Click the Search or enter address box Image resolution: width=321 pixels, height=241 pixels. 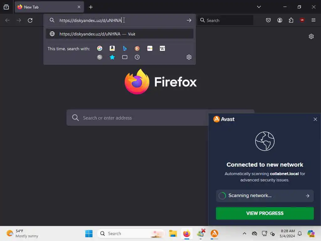(x=137, y=118)
